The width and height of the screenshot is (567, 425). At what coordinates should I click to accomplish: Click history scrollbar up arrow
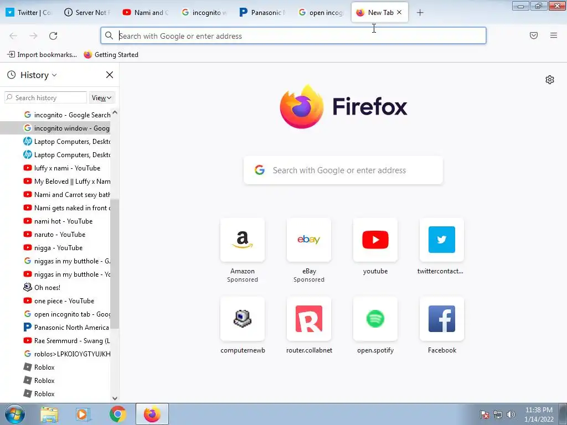tap(115, 112)
